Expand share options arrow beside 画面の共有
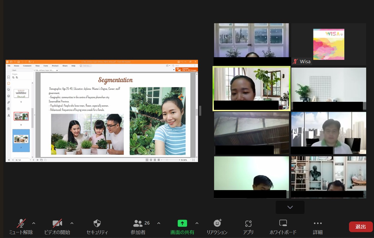This screenshot has width=374, height=238. [197, 223]
